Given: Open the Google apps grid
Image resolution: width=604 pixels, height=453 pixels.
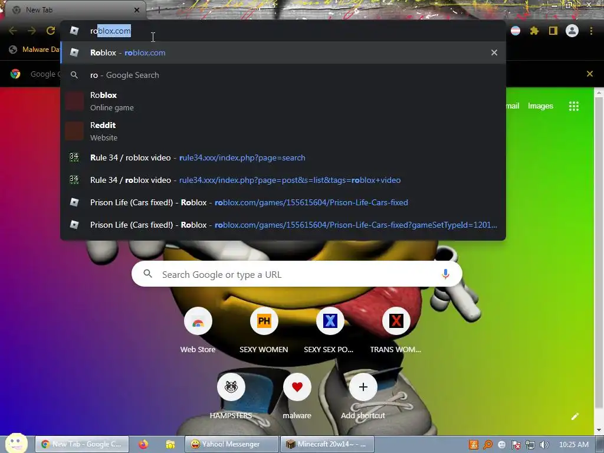Looking at the screenshot, I should tap(574, 106).
